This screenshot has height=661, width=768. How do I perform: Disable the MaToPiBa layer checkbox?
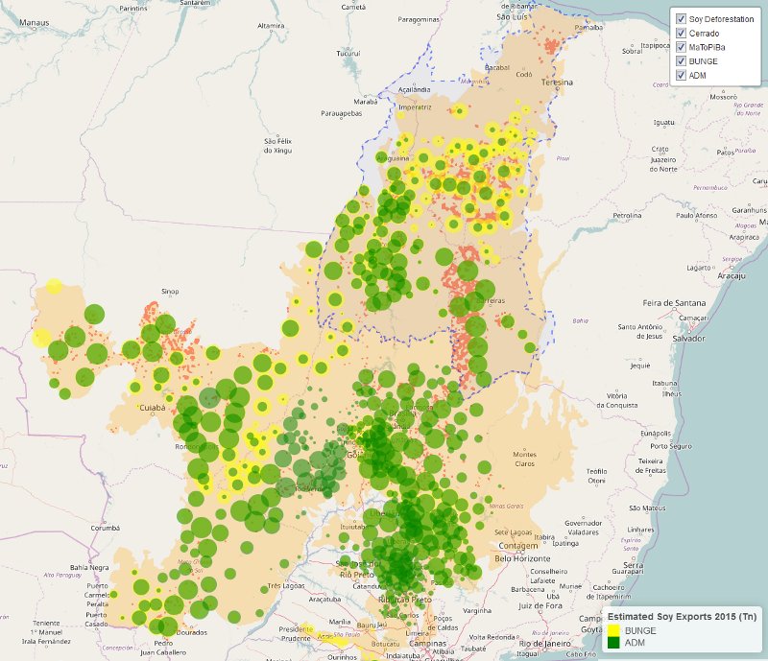pyautogui.click(x=681, y=47)
